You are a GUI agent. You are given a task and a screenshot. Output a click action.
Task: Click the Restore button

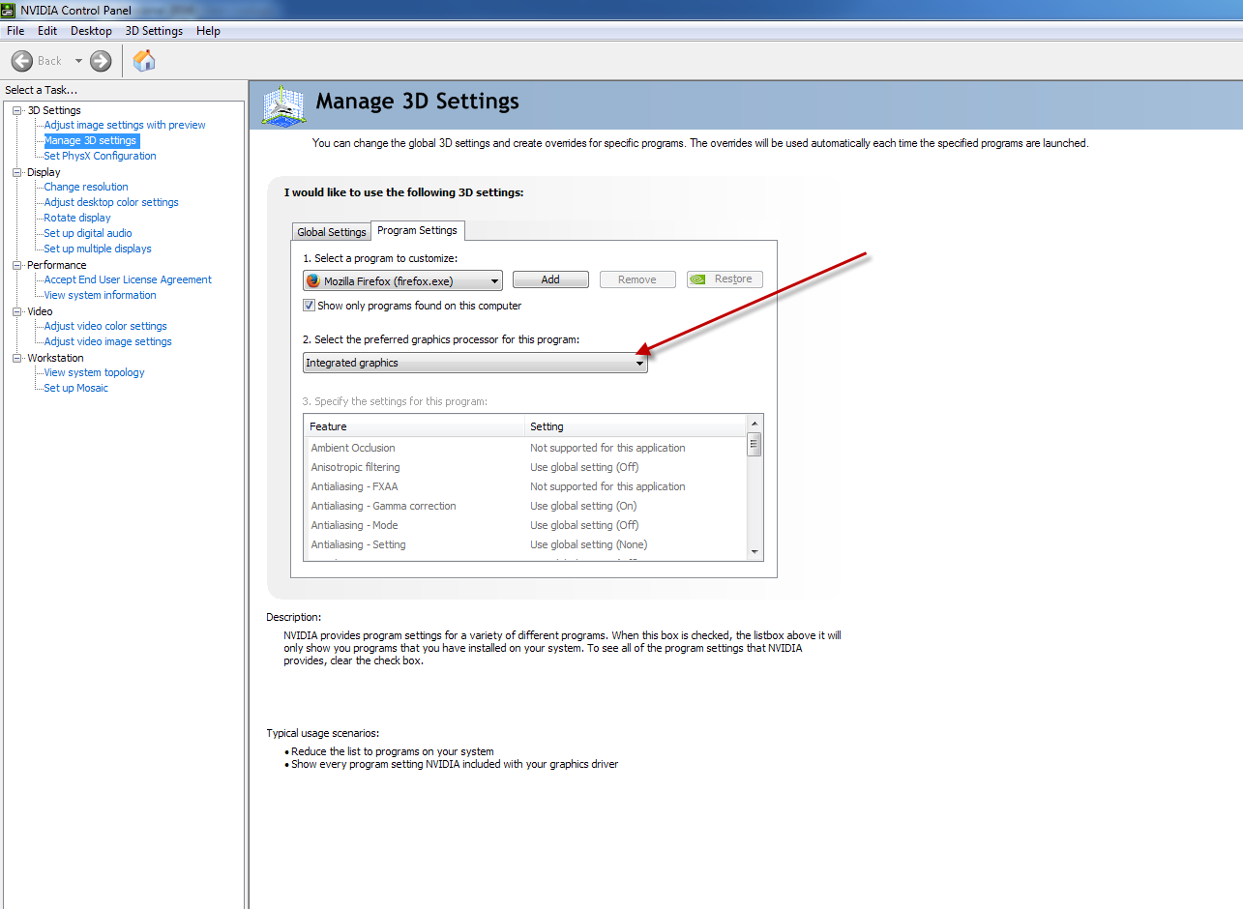pos(725,279)
